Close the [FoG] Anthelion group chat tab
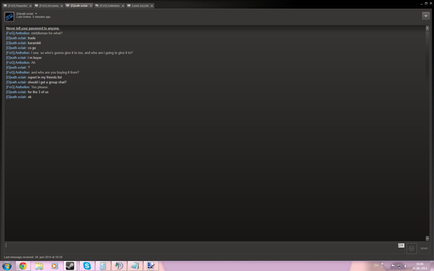 click(123, 6)
